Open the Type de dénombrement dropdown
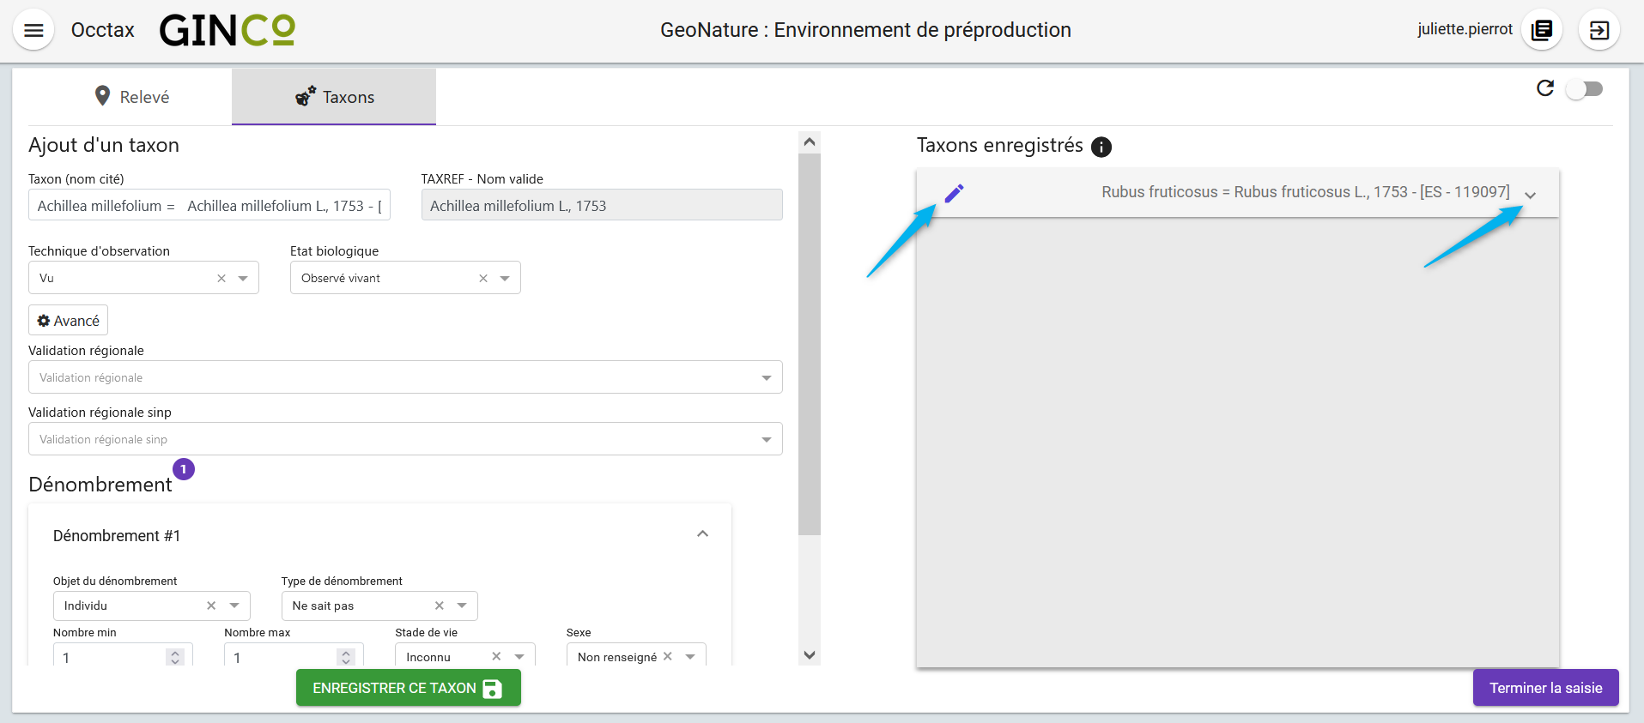 point(462,606)
